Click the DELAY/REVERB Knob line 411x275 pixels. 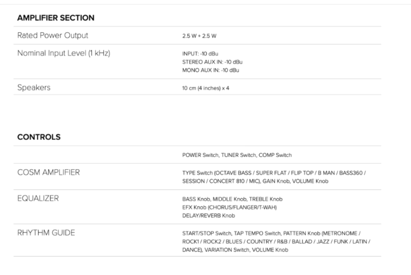coord(208,216)
